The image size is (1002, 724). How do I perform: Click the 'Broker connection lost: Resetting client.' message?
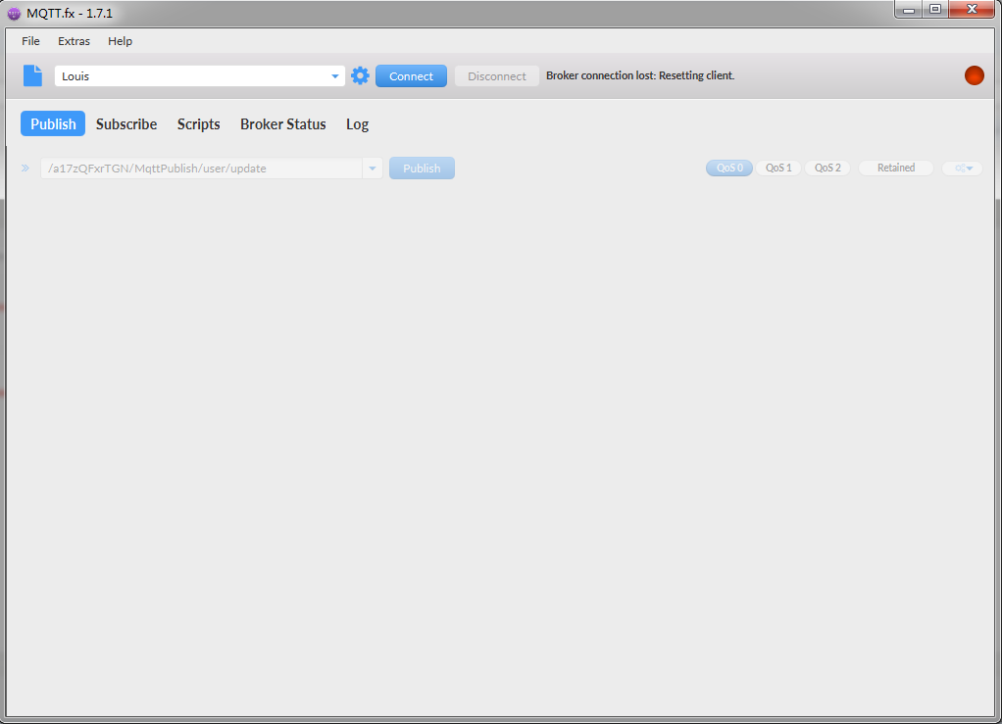pos(640,75)
